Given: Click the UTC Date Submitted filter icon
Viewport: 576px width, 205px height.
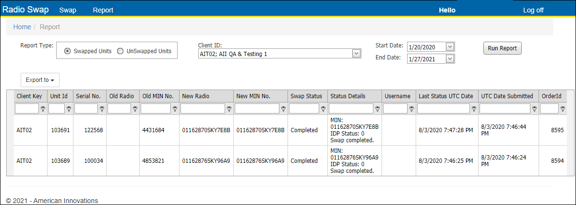Looking at the screenshot, I should point(534,109).
